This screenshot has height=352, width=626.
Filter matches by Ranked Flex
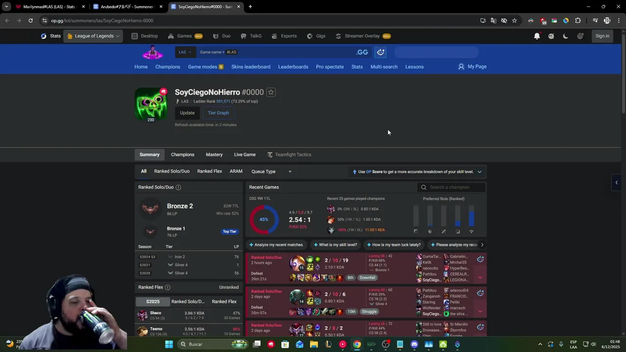[209, 171]
